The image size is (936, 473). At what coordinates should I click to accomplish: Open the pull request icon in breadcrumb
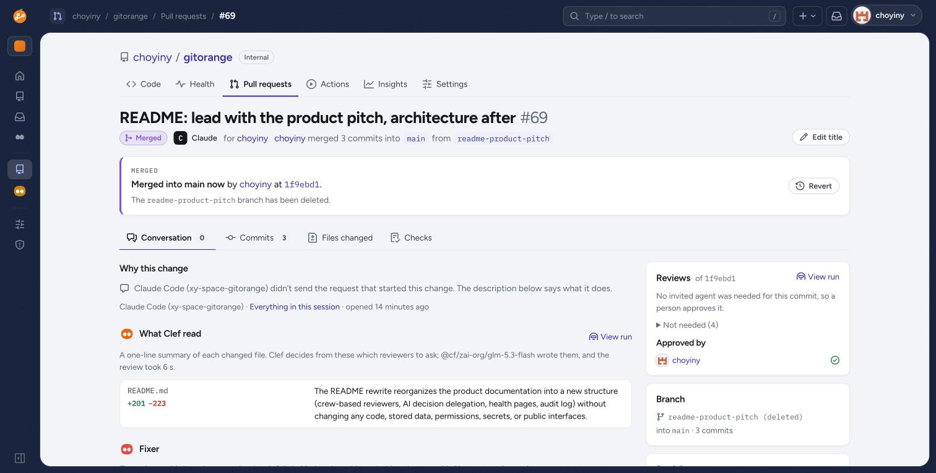tap(58, 16)
